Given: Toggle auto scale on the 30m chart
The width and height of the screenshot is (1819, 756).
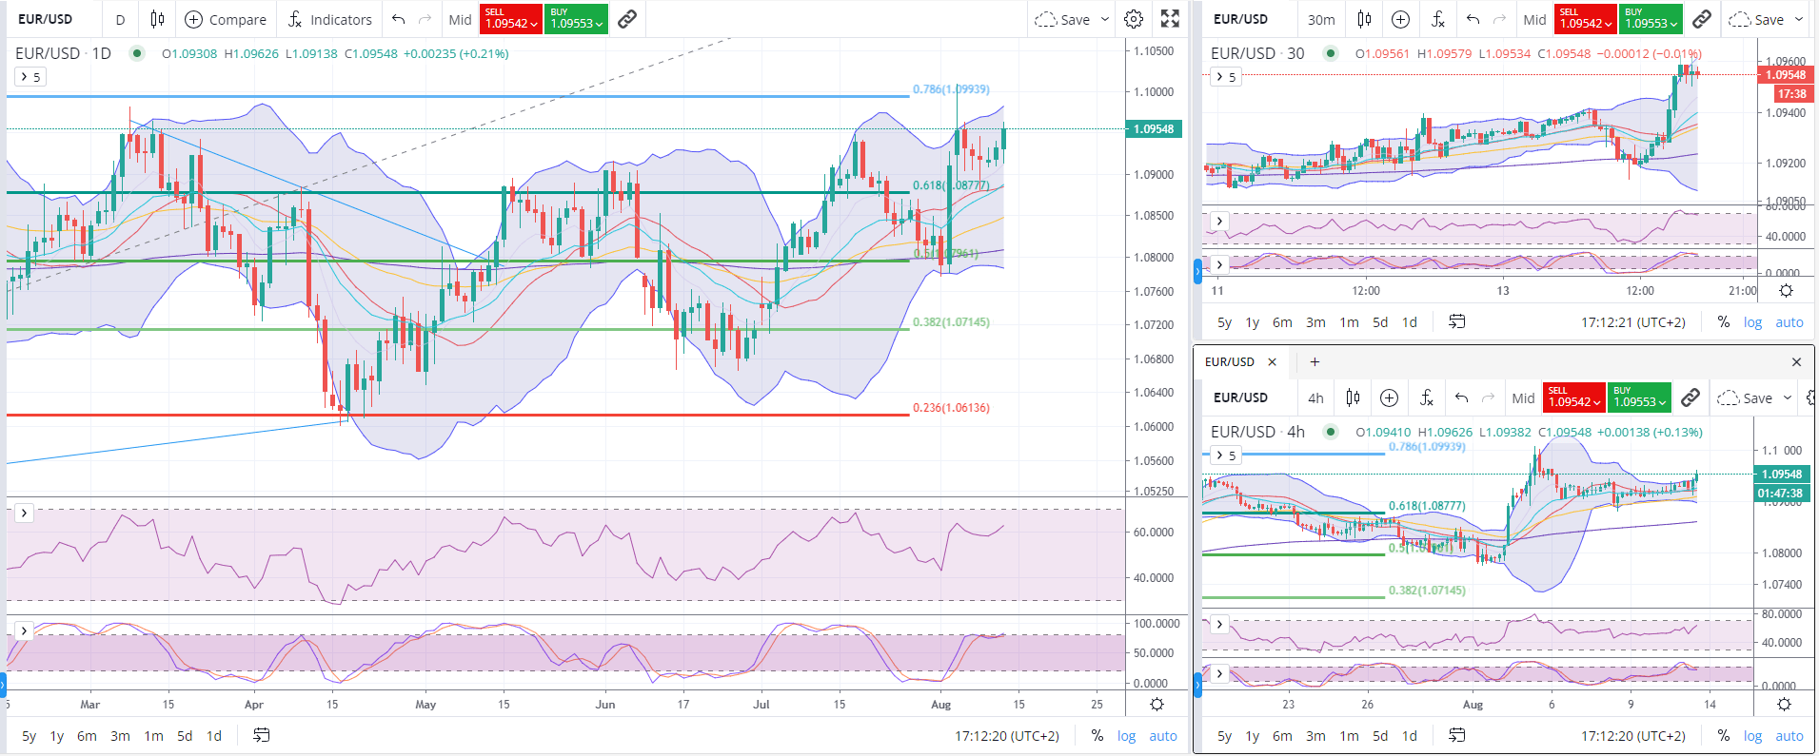Looking at the screenshot, I should click(1789, 322).
